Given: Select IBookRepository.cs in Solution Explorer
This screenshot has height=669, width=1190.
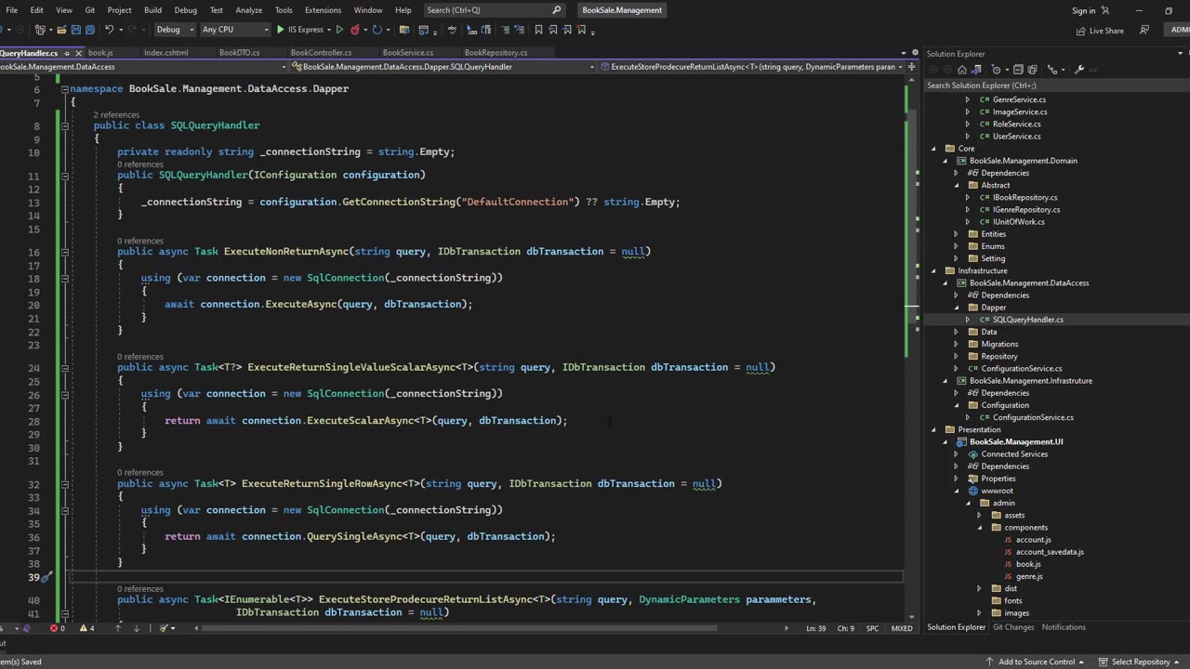Looking at the screenshot, I should click(1025, 197).
